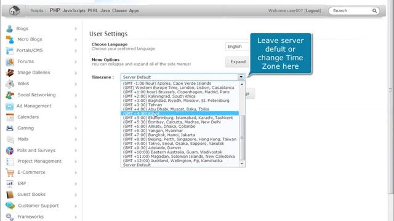Click the Portals/CMS sidebar icon

10,50
